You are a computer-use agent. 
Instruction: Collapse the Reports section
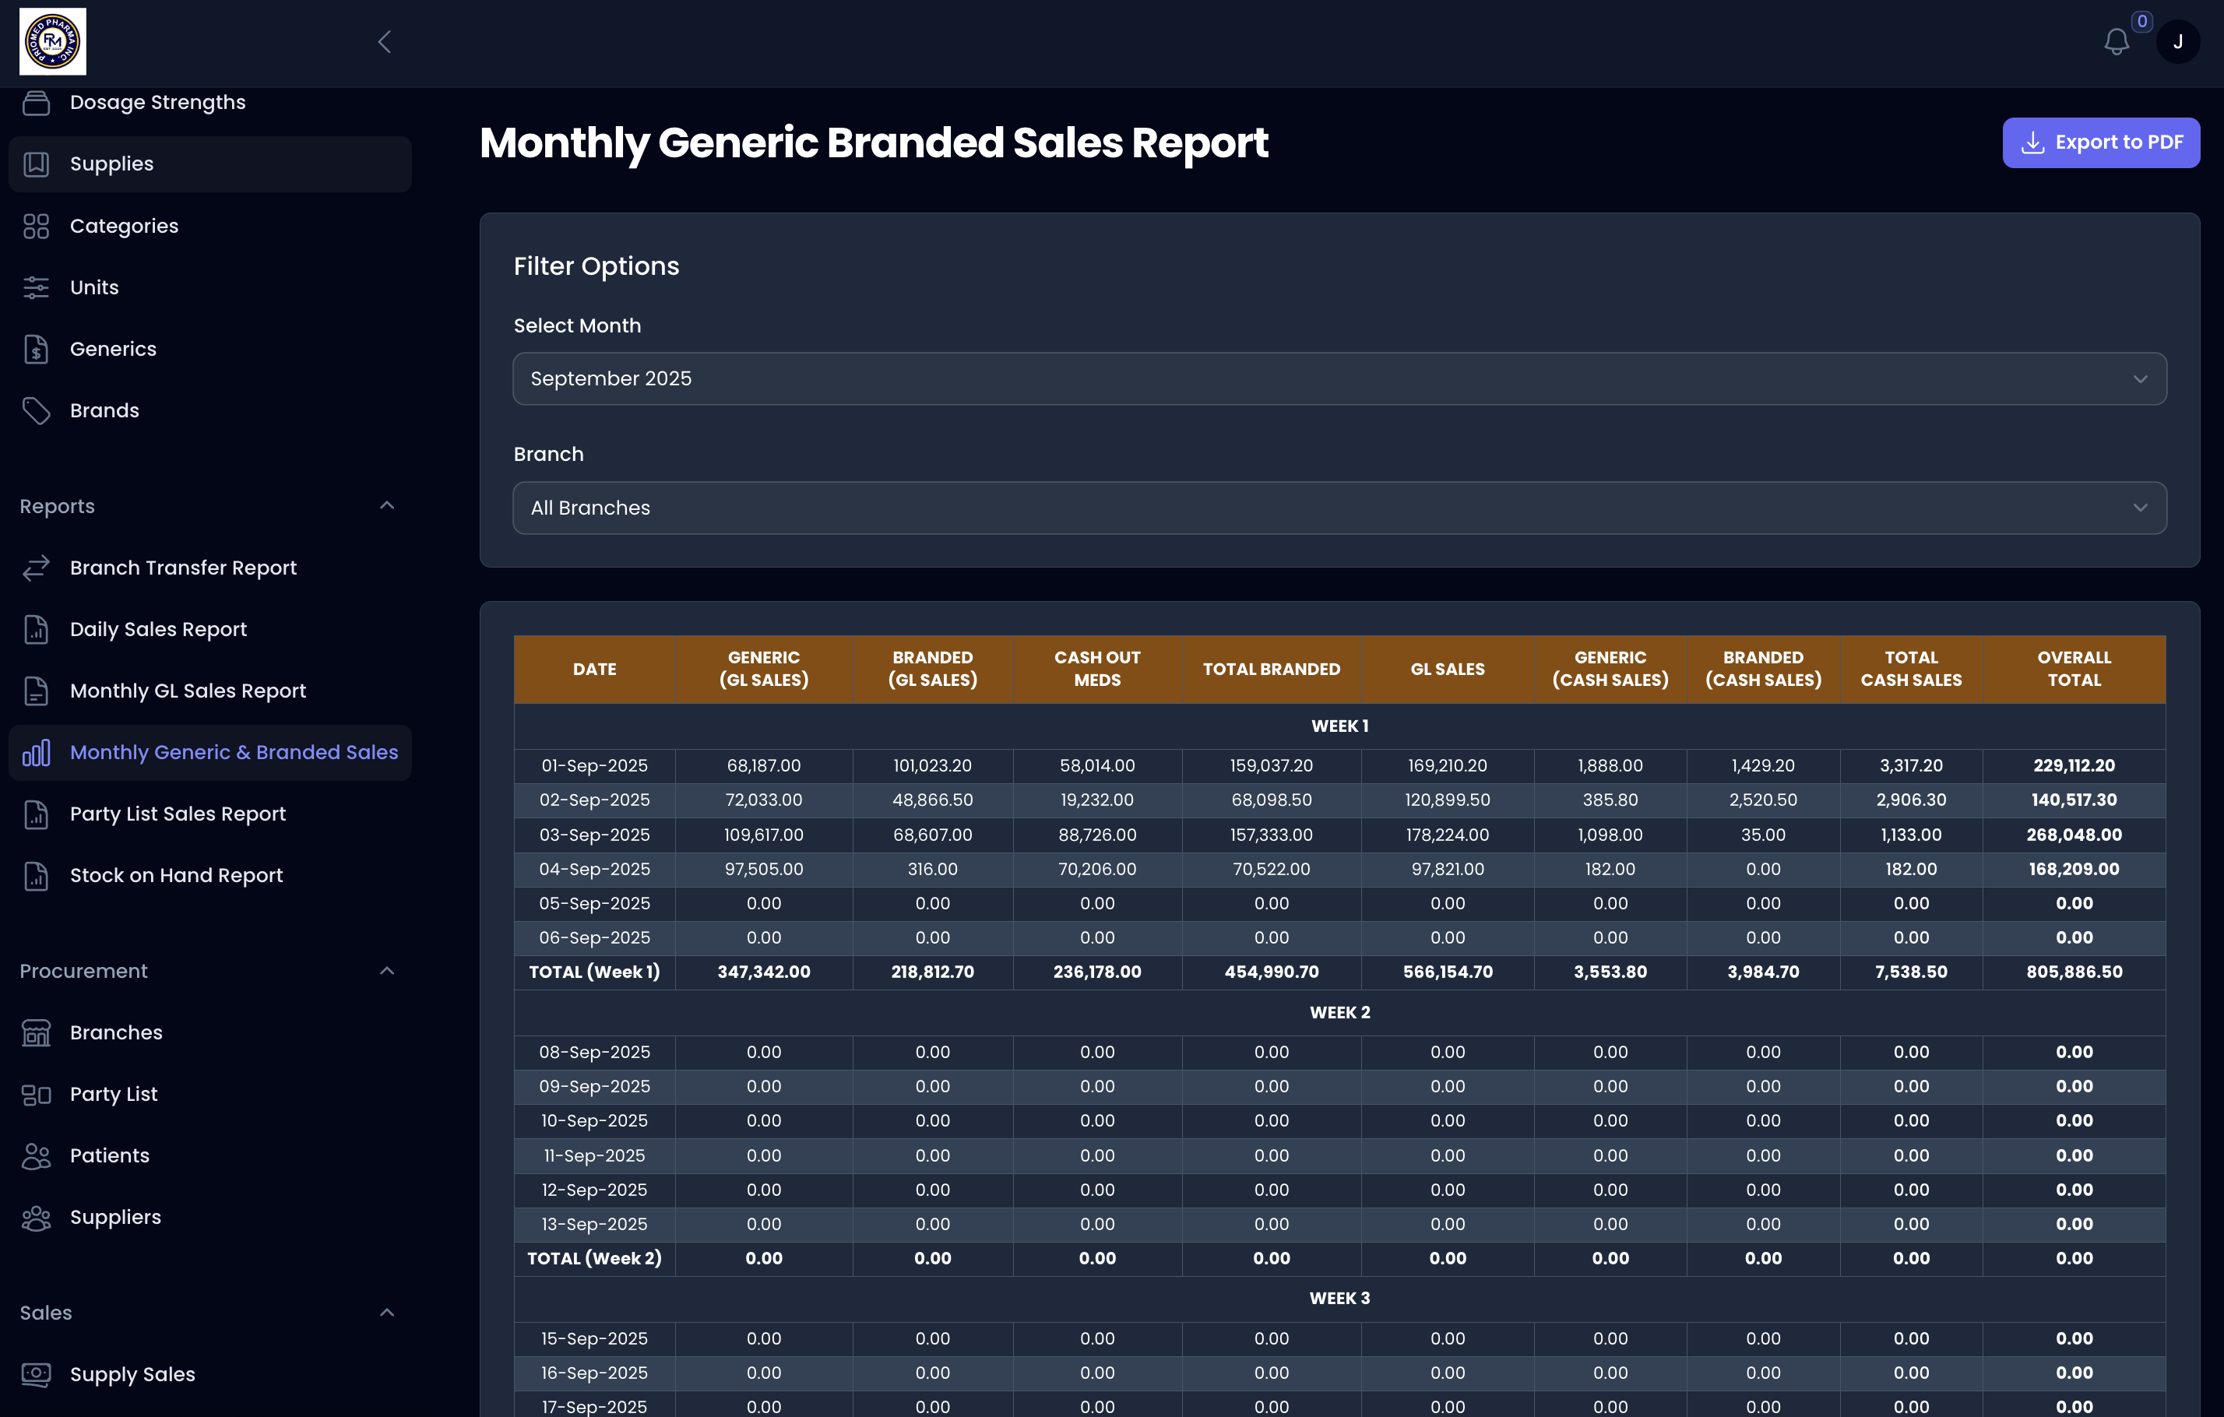coord(387,506)
